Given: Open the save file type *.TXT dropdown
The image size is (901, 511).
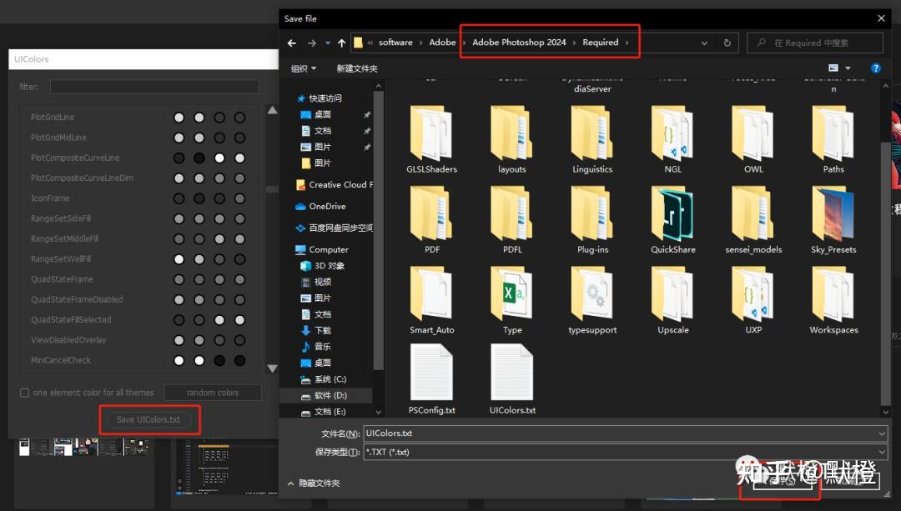Looking at the screenshot, I should coord(881,452).
